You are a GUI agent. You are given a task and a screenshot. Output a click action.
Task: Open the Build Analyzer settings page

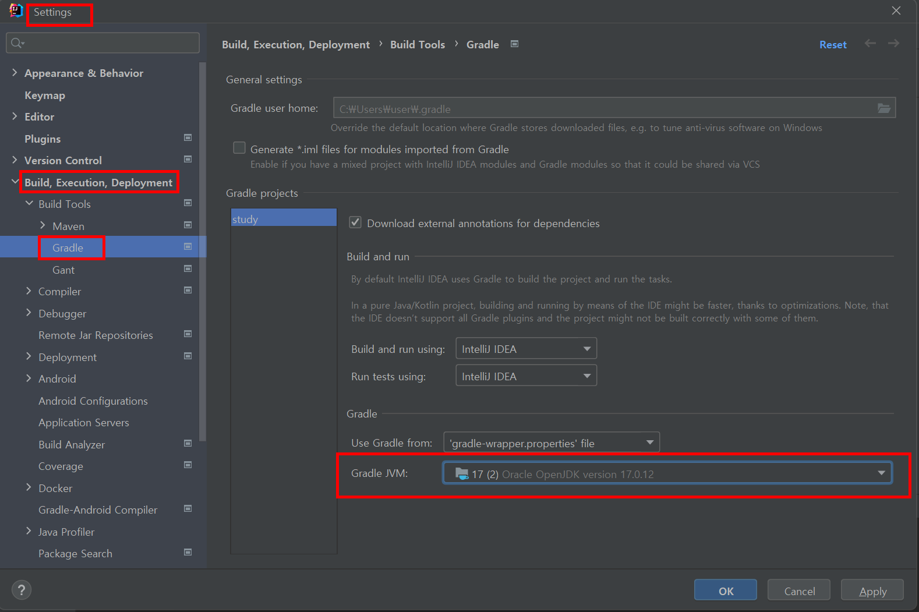pos(72,444)
